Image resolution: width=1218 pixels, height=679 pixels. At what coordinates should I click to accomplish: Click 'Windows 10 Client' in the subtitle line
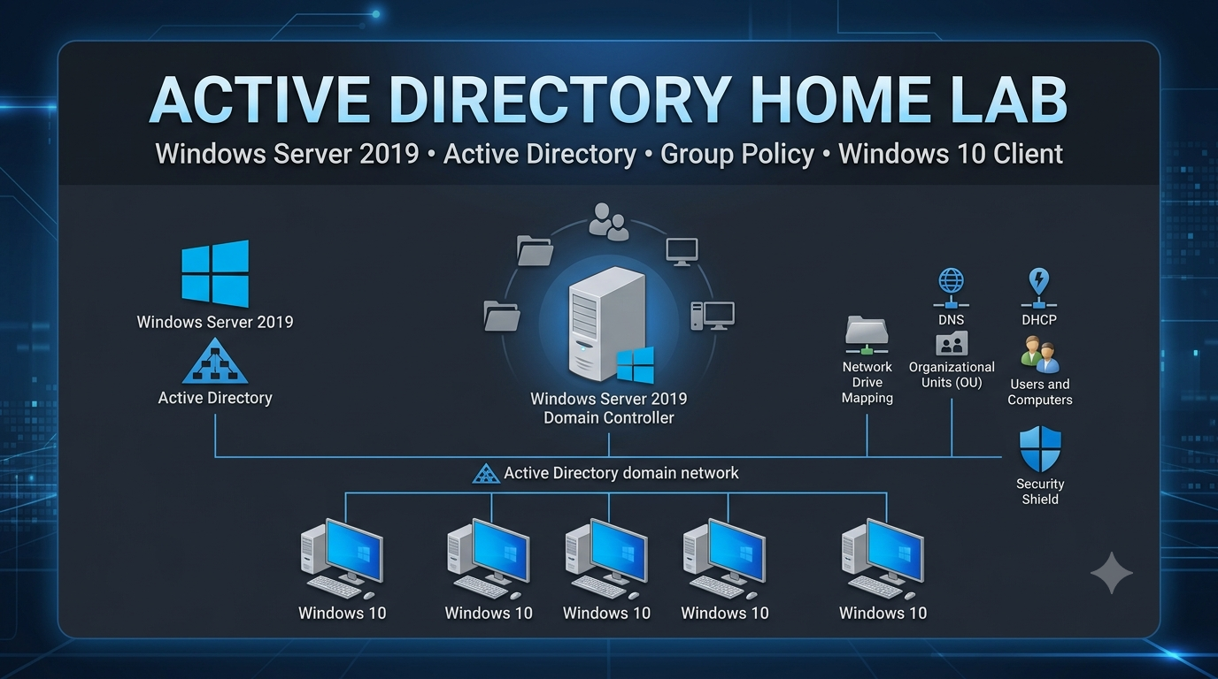coord(951,154)
